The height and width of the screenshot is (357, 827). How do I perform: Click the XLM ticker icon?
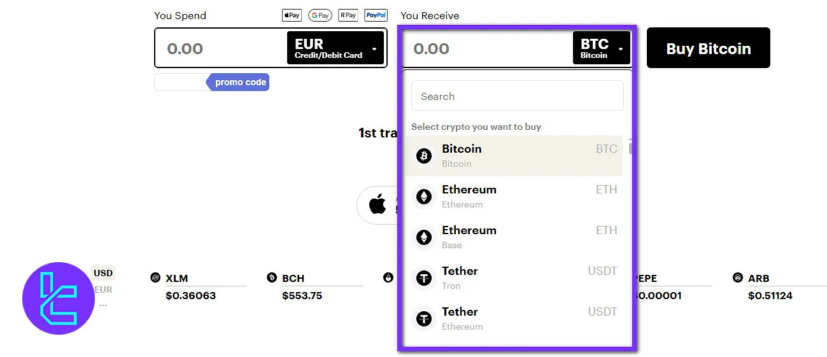click(155, 277)
